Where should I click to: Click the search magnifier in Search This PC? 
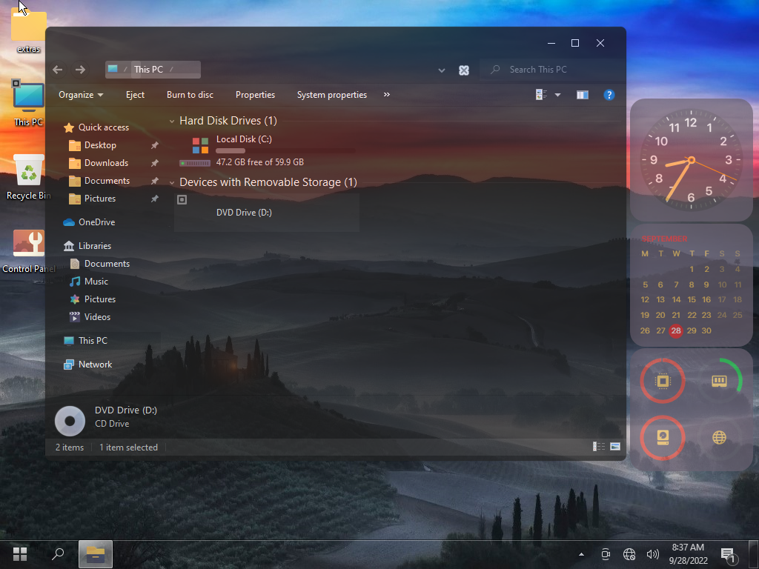(494, 70)
